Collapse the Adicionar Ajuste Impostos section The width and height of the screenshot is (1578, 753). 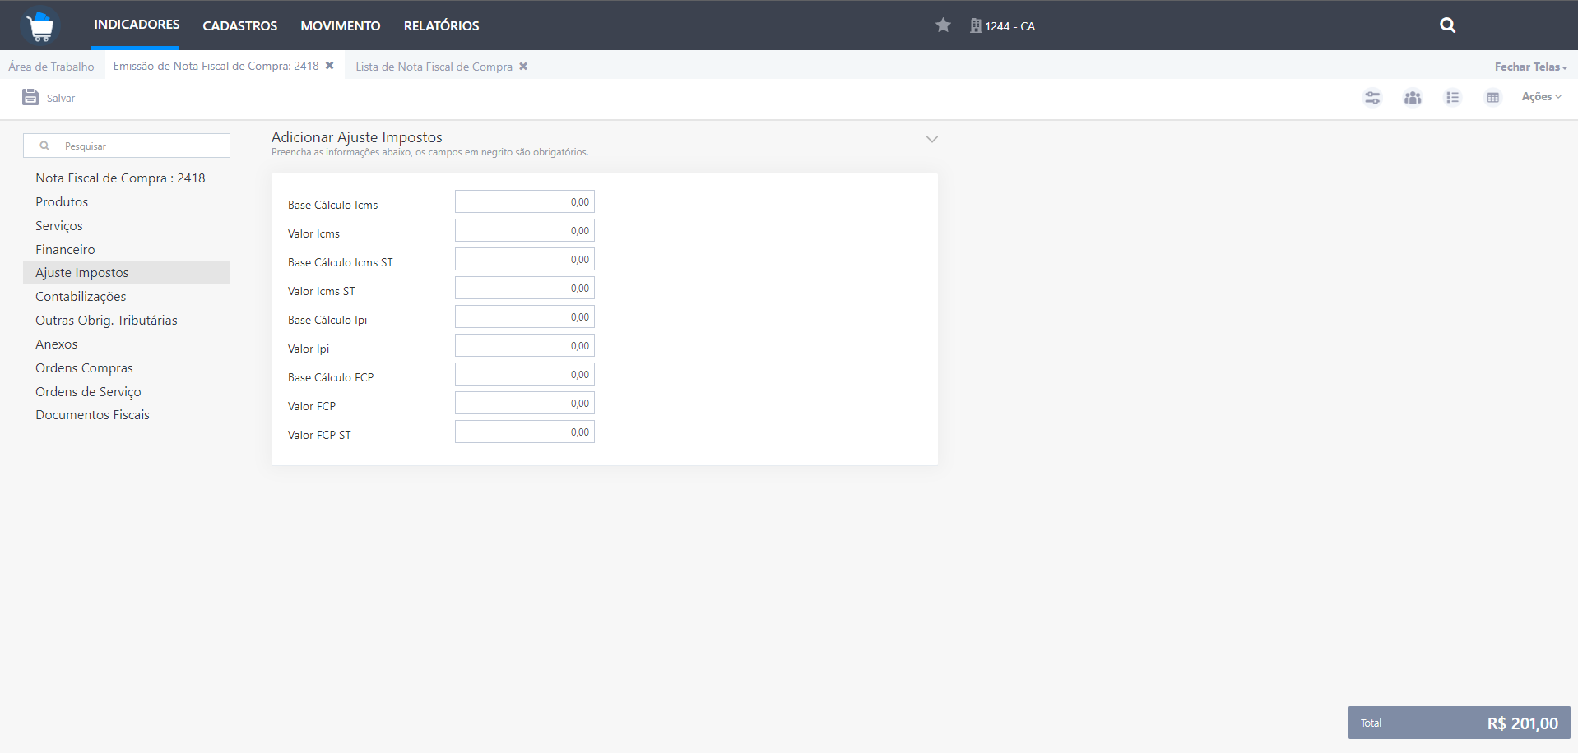click(x=932, y=140)
